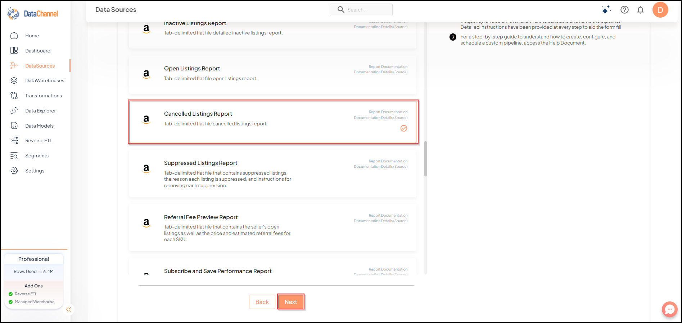Click the Managed Warehouse add-on entry

coord(32,302)
